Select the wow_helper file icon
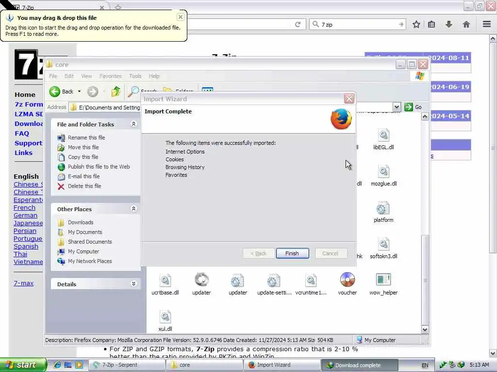Viewport: 497px width, 372px height. coord(383,279)
